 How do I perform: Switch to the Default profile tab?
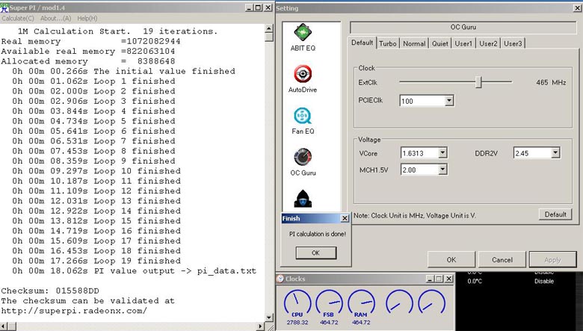coord(363,43)
